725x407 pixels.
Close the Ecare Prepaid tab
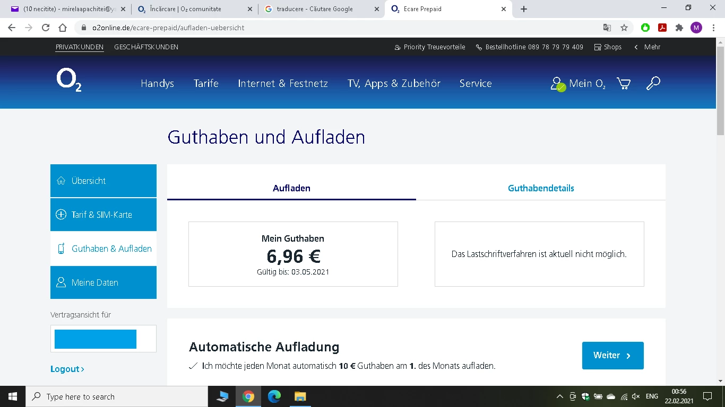[x=504, y=9]
